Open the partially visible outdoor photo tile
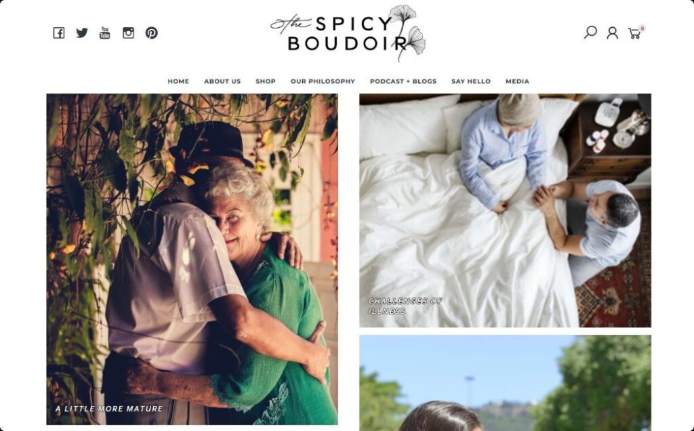 point(505,383)
